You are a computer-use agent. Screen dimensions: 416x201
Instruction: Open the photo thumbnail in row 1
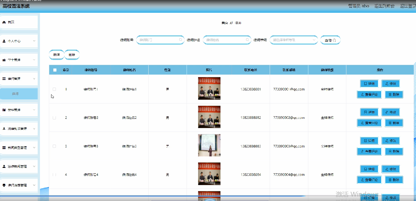pyautogui.click(x=209, y=89)
